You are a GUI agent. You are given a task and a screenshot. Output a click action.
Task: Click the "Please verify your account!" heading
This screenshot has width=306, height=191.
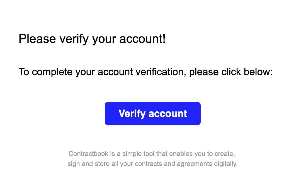point(92,39)
